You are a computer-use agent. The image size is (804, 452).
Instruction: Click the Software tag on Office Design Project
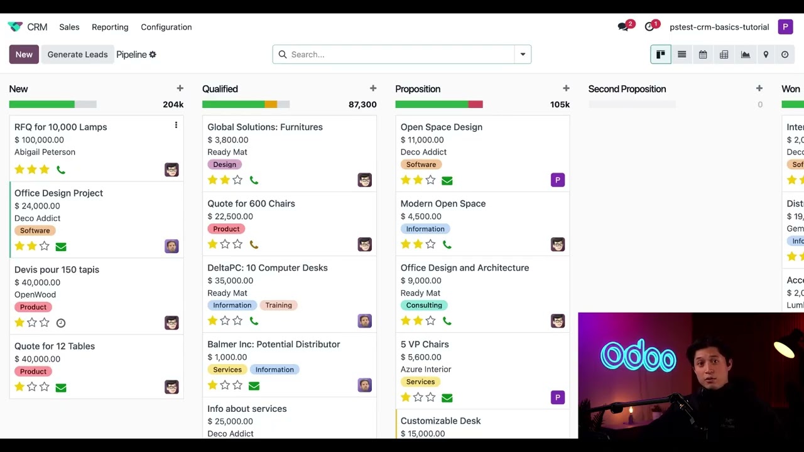coord(35,230)
